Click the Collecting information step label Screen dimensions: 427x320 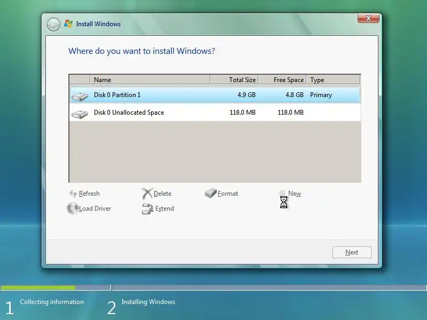pyautogui.click(x=52, y=302)
